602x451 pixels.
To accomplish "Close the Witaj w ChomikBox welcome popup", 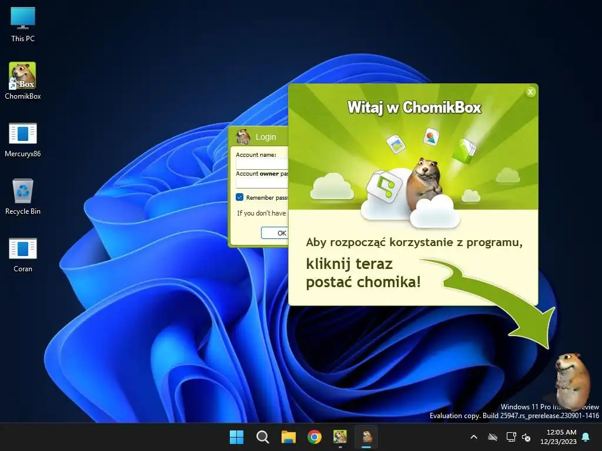I will pos(530,92).
